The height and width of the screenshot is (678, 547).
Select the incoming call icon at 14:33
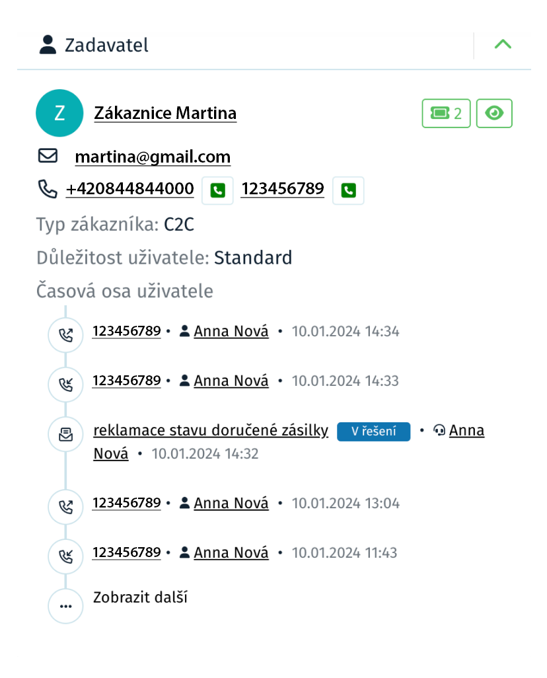(65, 385)
